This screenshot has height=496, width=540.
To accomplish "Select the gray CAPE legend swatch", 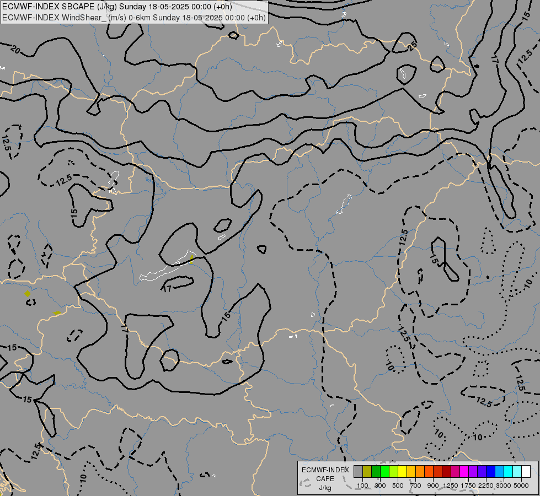I will point(358,471).
